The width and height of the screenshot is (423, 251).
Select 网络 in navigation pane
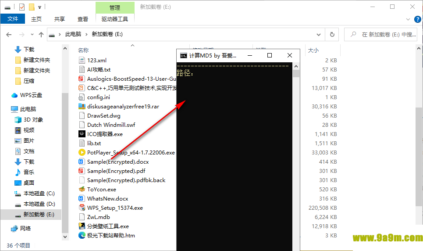[25, 229]
